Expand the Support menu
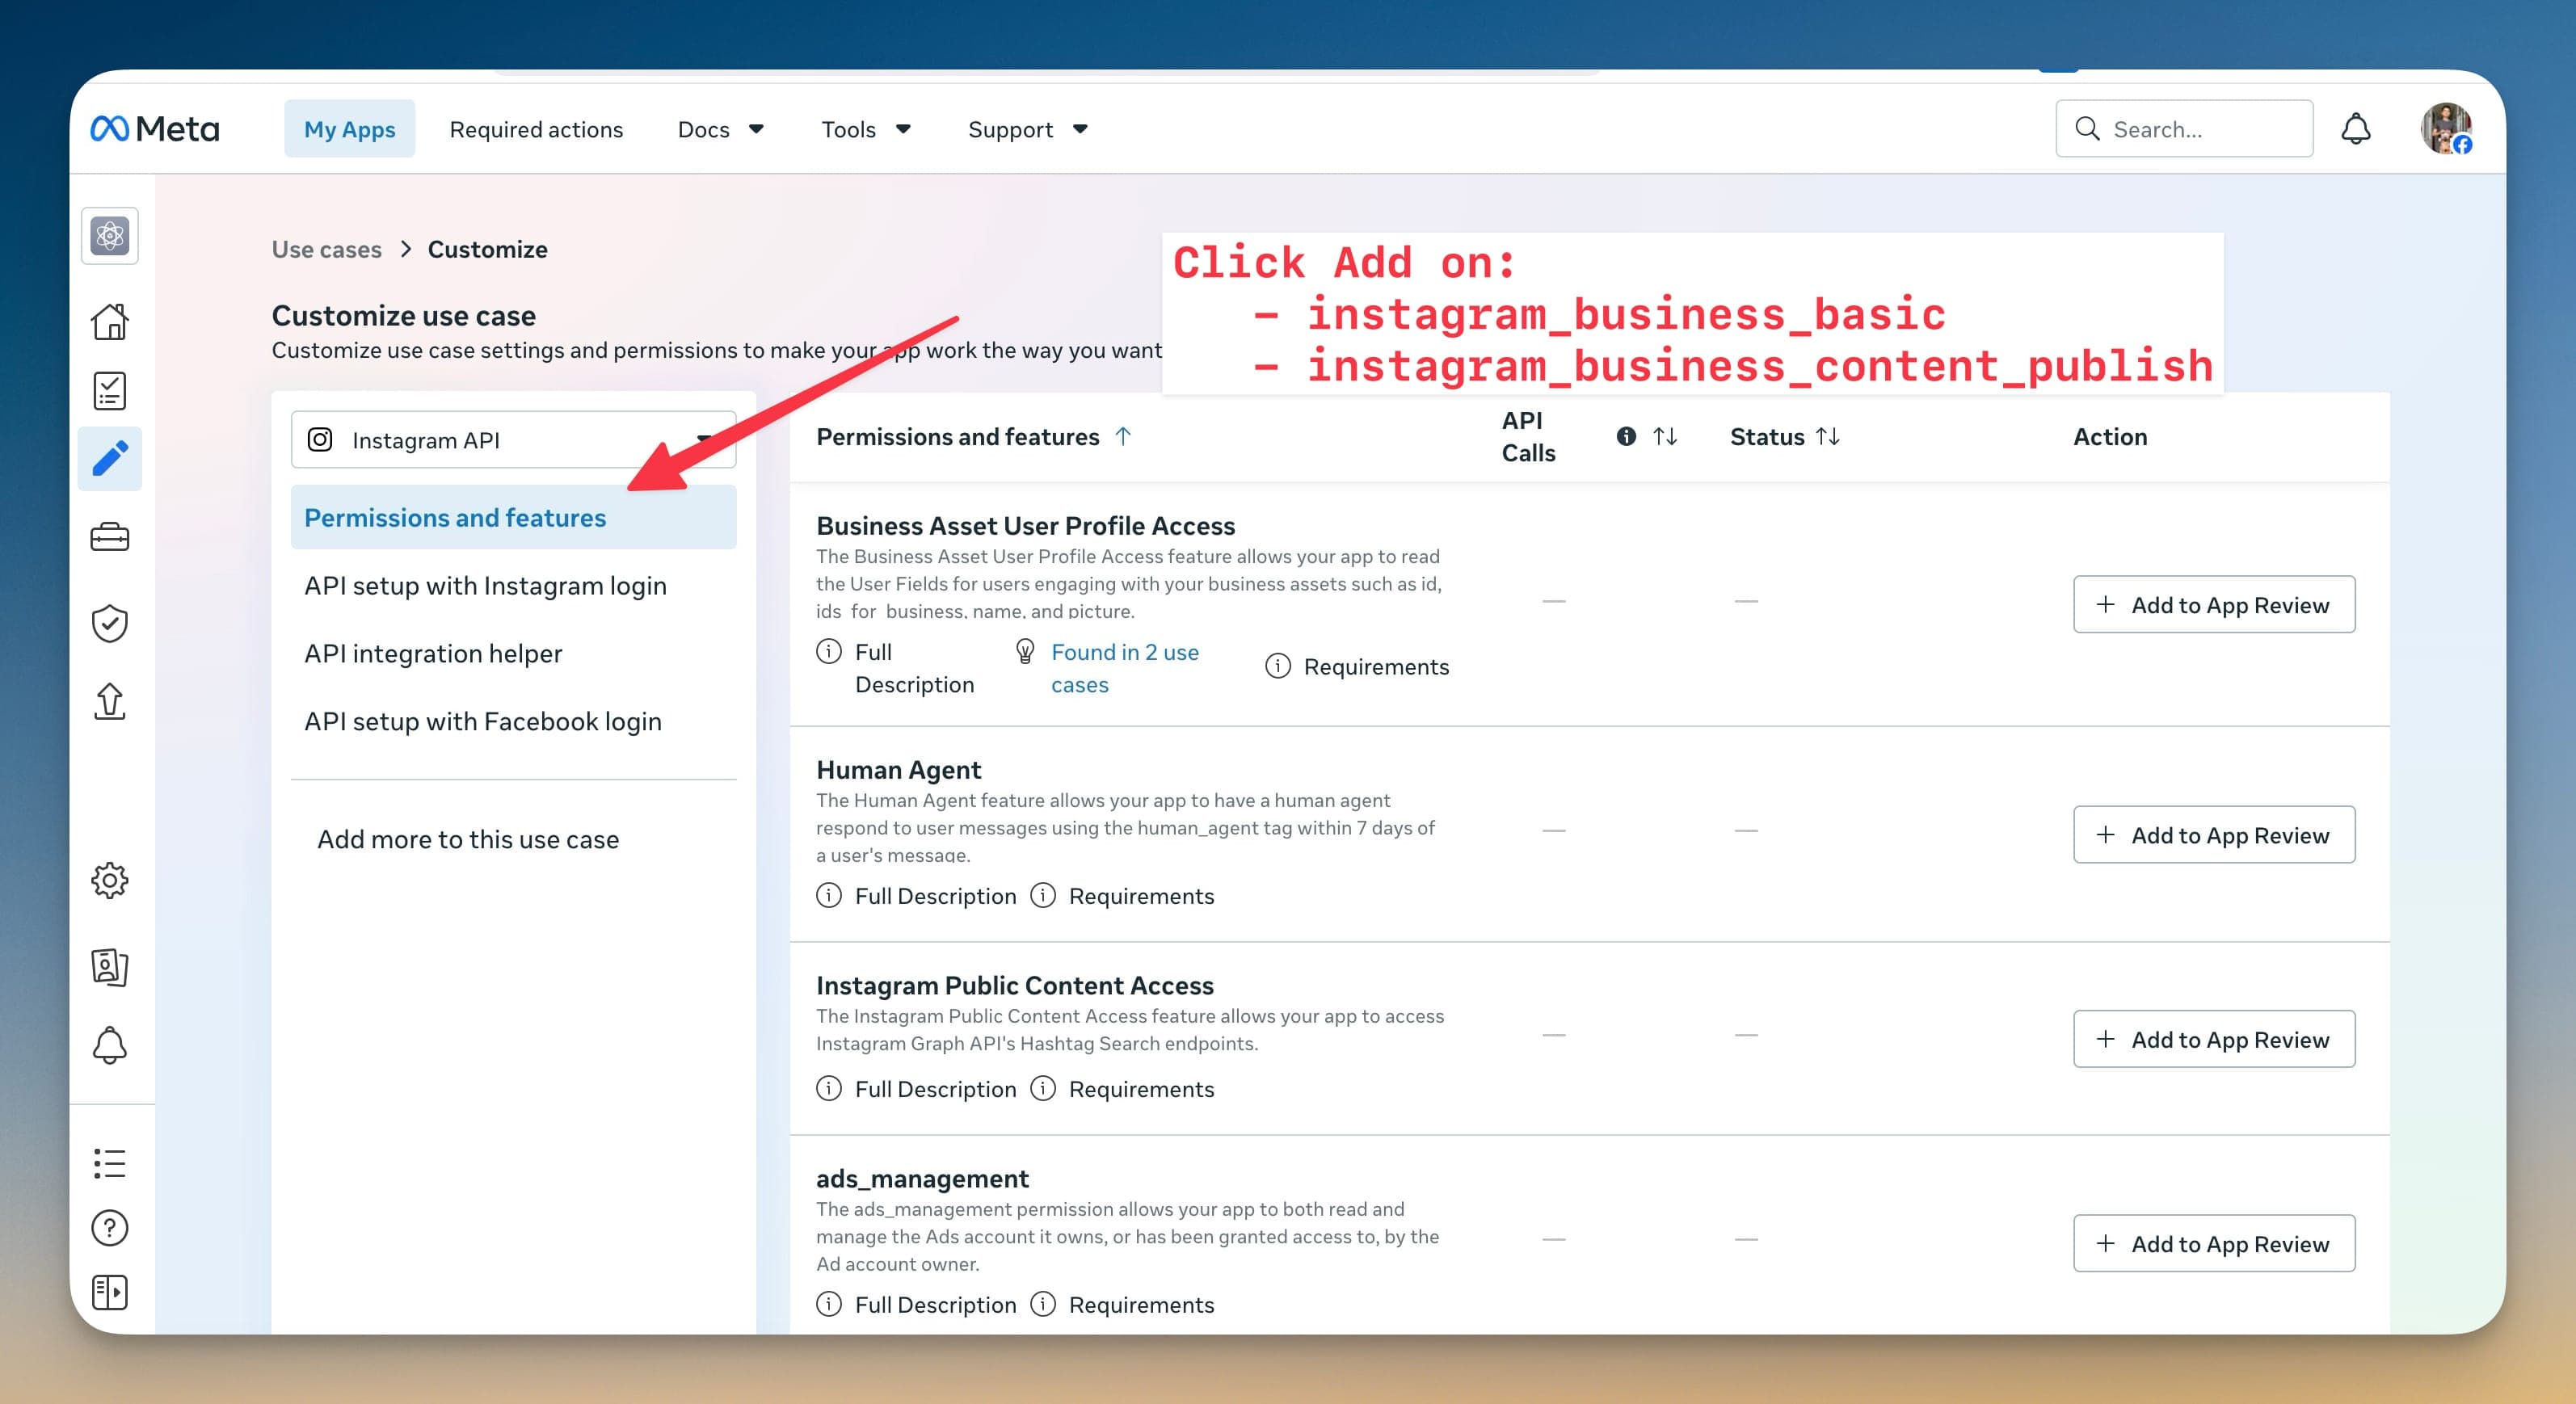This screenshot has width=2576, height=1404. (x=1028, y=129)
